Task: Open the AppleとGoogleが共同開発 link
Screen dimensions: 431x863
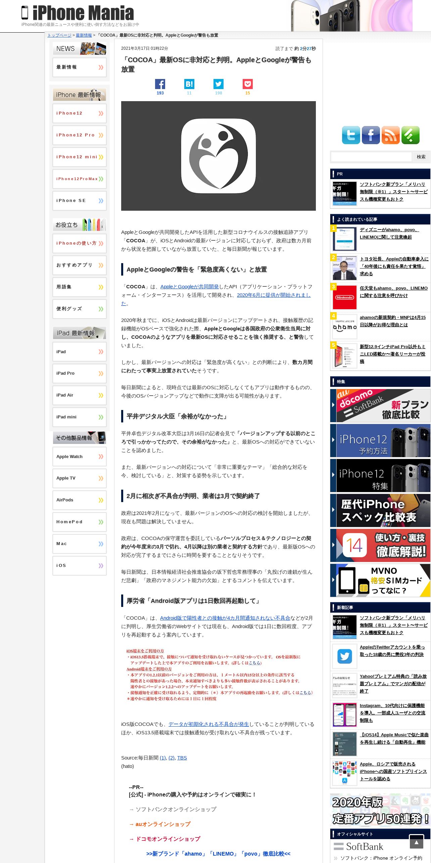Action: (x=189, y=287)
